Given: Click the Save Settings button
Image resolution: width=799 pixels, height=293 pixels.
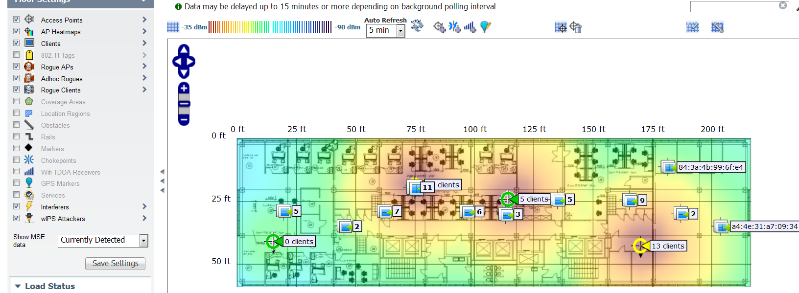Looking at the screenshot, I should point(115,264).
